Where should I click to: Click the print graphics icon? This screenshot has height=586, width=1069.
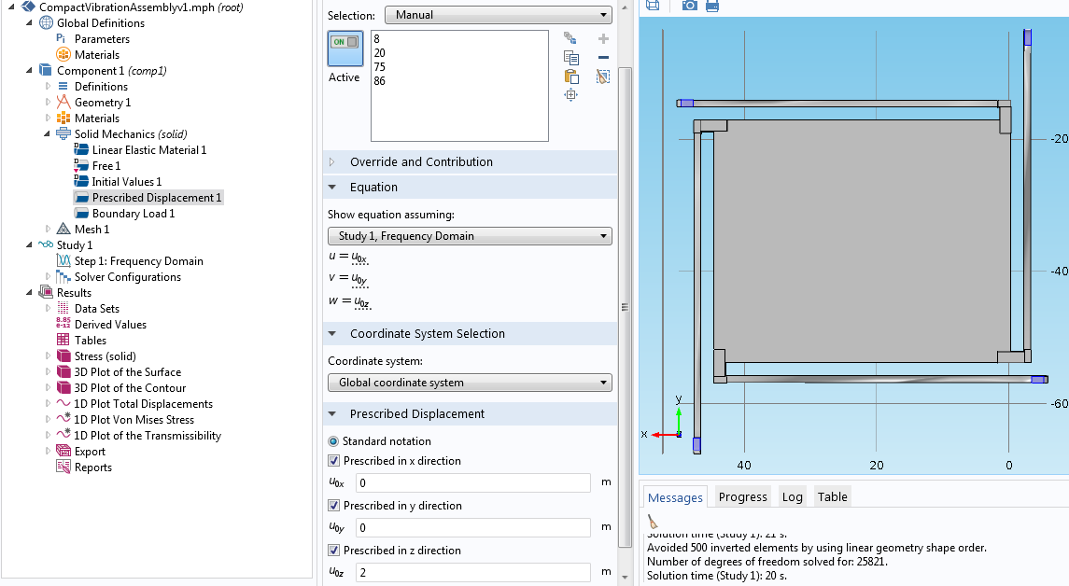pos(712,6)
